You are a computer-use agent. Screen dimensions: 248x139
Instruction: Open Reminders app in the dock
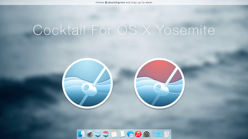[122, 134]
